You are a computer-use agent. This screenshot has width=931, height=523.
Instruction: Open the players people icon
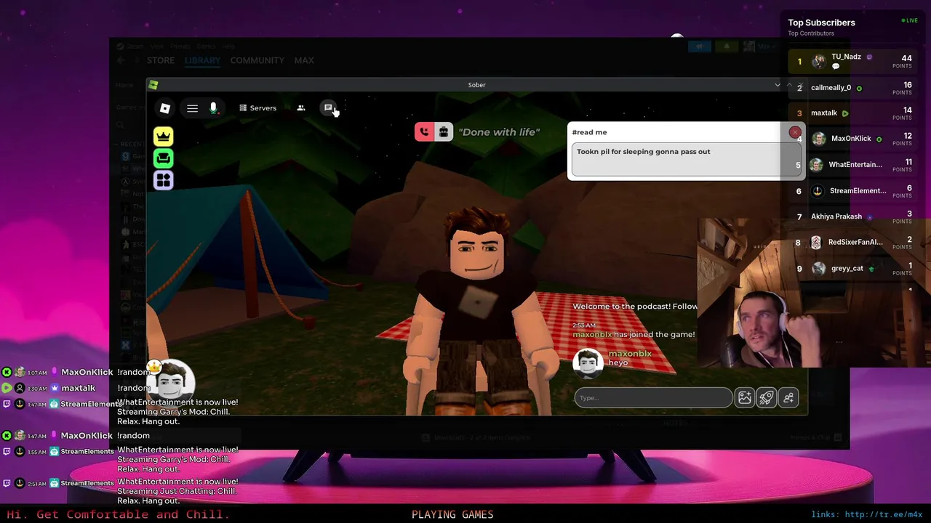301,108
